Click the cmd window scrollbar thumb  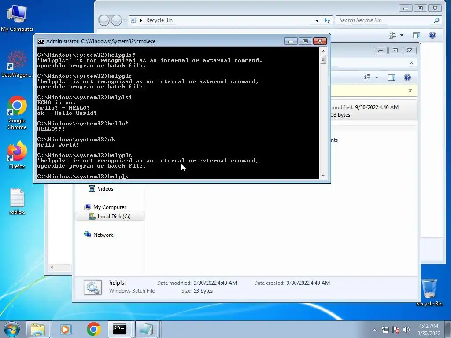[x=323, y=59]
